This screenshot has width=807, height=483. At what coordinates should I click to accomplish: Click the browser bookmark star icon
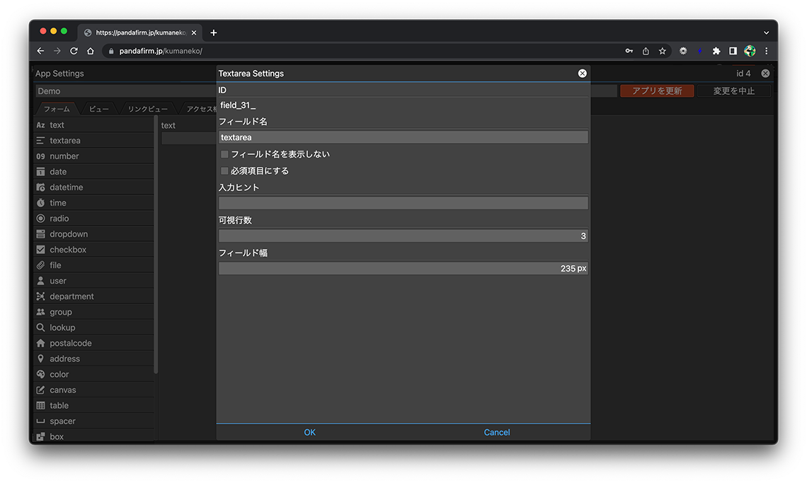click(663, 51)
